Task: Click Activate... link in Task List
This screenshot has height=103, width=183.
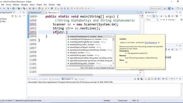Action: (x=172, y=20)
